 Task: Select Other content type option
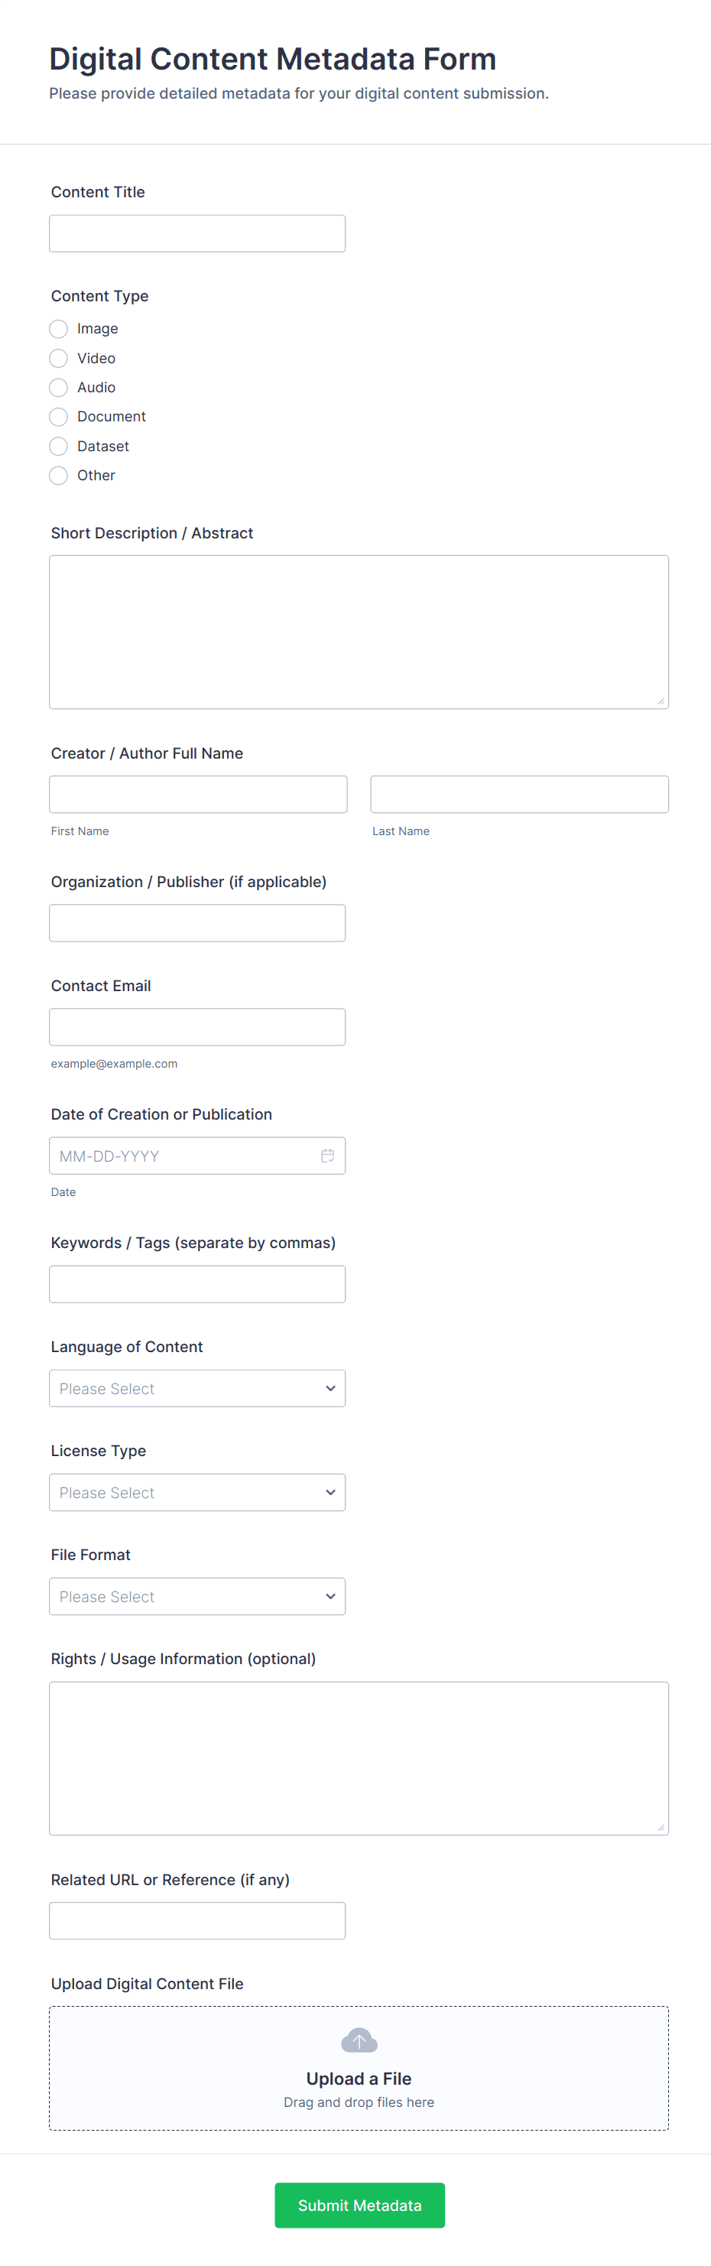click(59, 475)
